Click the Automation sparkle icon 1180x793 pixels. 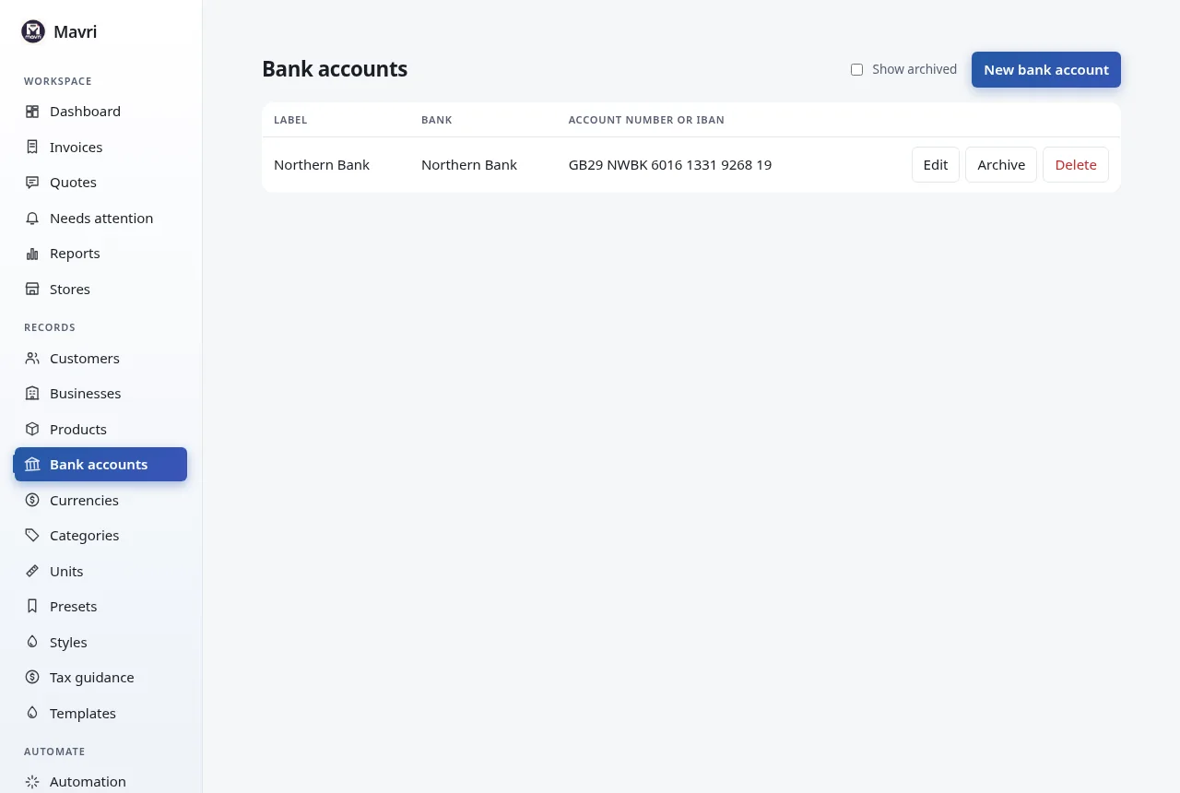coord(32,782)
